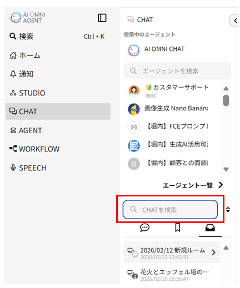Focus the CHATを検索 search field
Image resolution: width=240 pixels, height=288 pixels.
[170, 209]
